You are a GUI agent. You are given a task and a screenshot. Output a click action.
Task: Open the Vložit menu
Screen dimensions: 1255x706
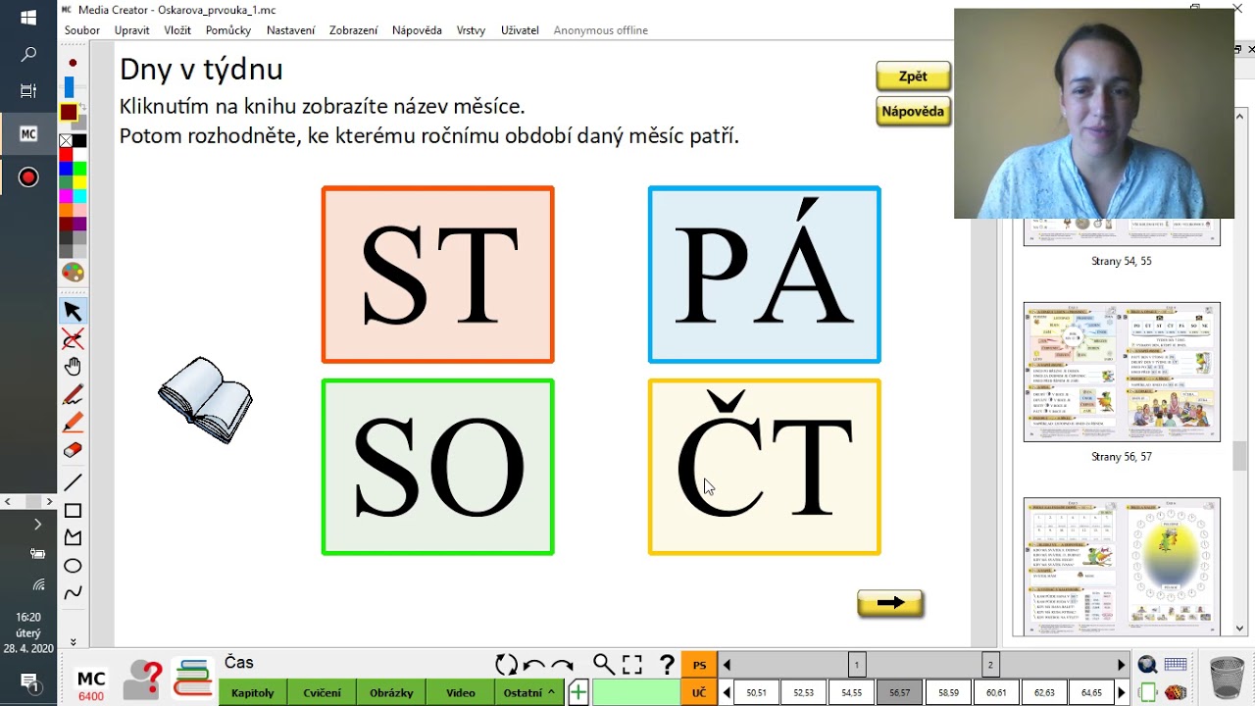point(177,30)
